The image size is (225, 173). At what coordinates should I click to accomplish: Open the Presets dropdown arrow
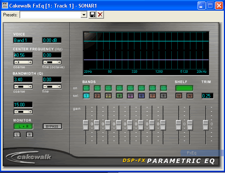click(84, 14)
